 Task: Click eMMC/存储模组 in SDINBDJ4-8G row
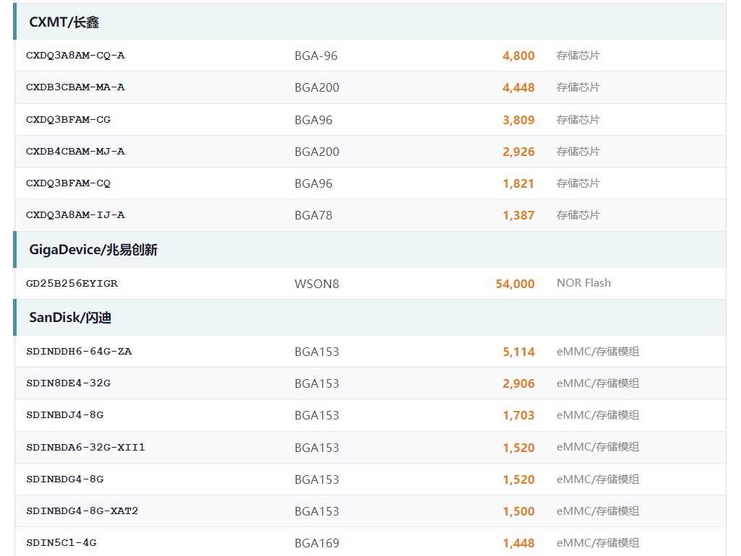click(598, 415)
